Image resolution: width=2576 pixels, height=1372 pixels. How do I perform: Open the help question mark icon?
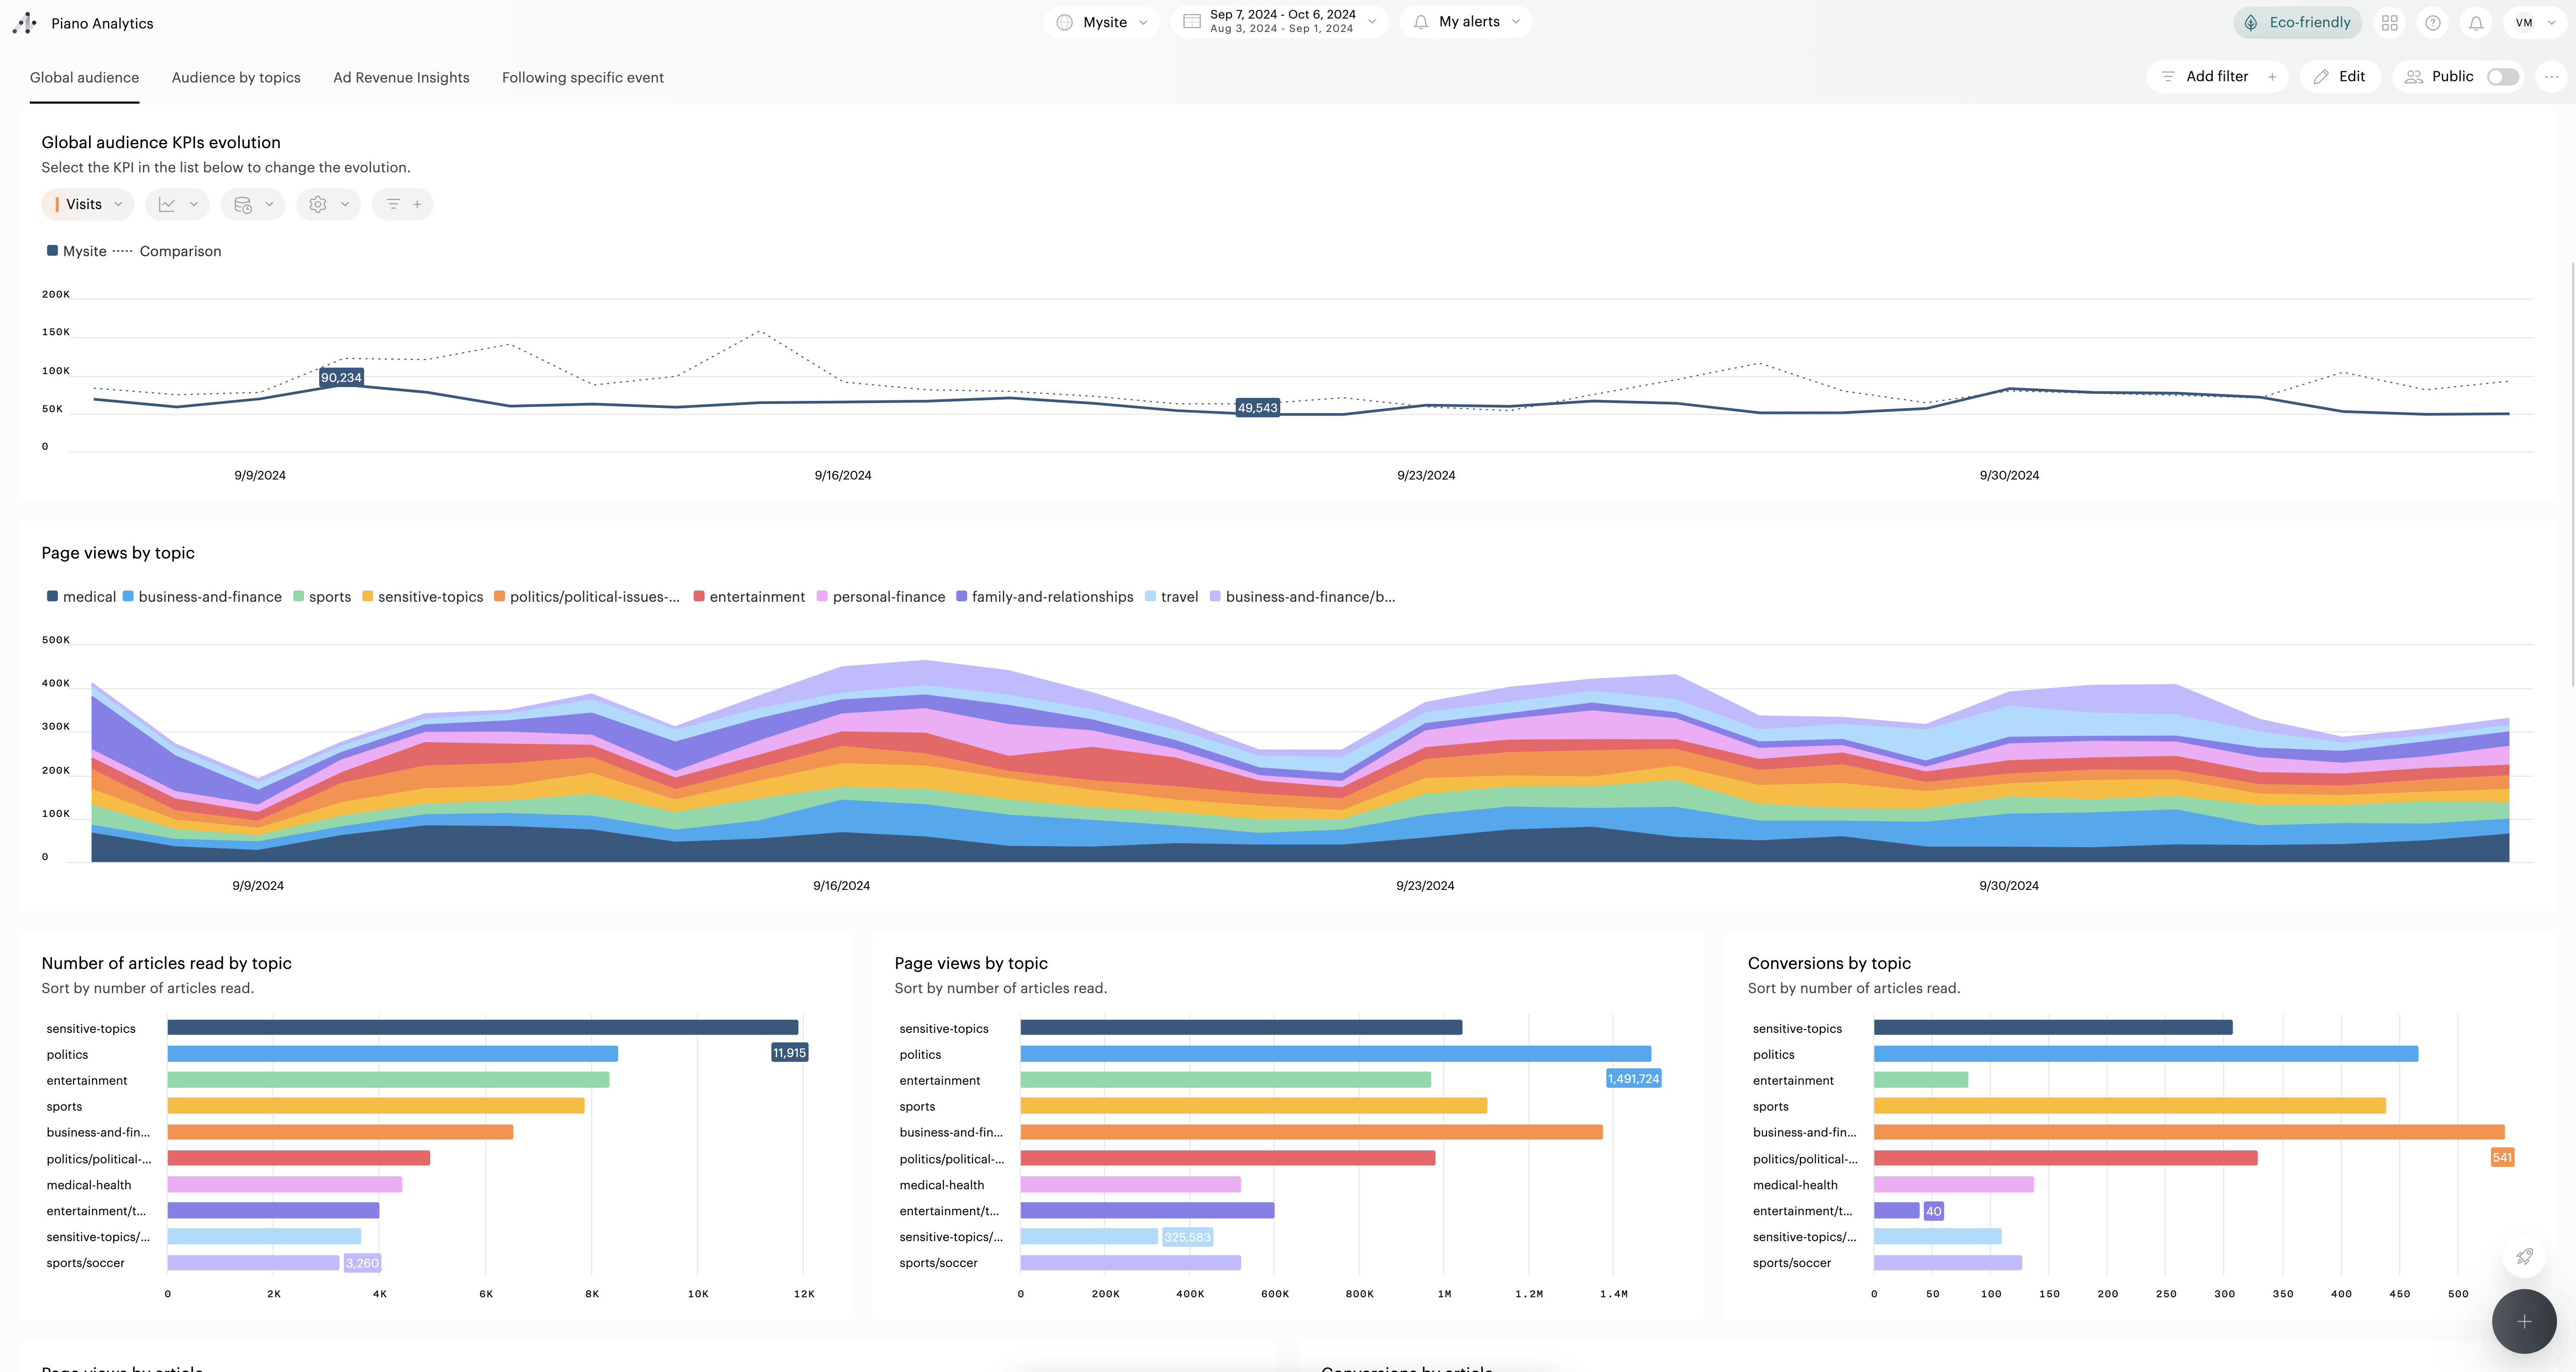[x=2432, y=23]
